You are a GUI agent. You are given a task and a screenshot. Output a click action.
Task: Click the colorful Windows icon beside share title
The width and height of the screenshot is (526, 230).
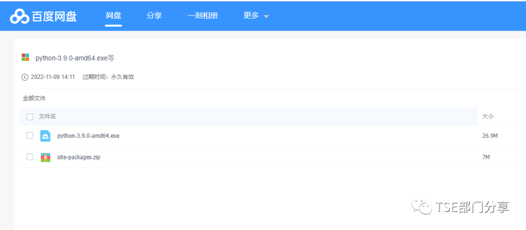coord(25,57)
